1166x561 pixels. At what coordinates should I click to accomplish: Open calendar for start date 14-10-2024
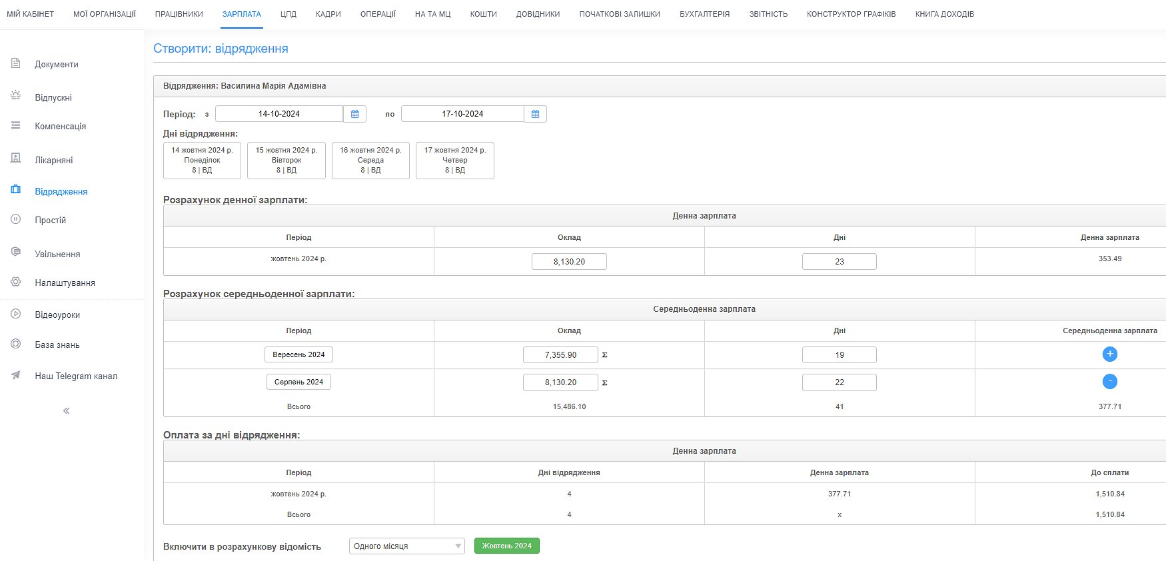[355, 114]
